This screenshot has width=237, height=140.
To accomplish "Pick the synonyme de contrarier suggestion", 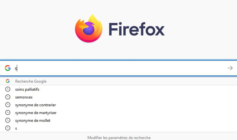I will (35, 105).
